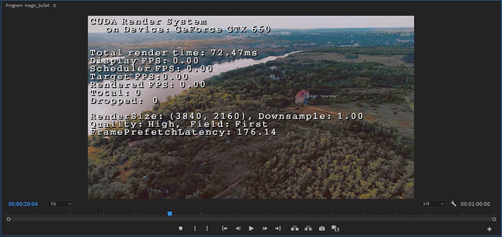502x237 pixels.
Task: Step back one frame
Action: tap(238, 228)
